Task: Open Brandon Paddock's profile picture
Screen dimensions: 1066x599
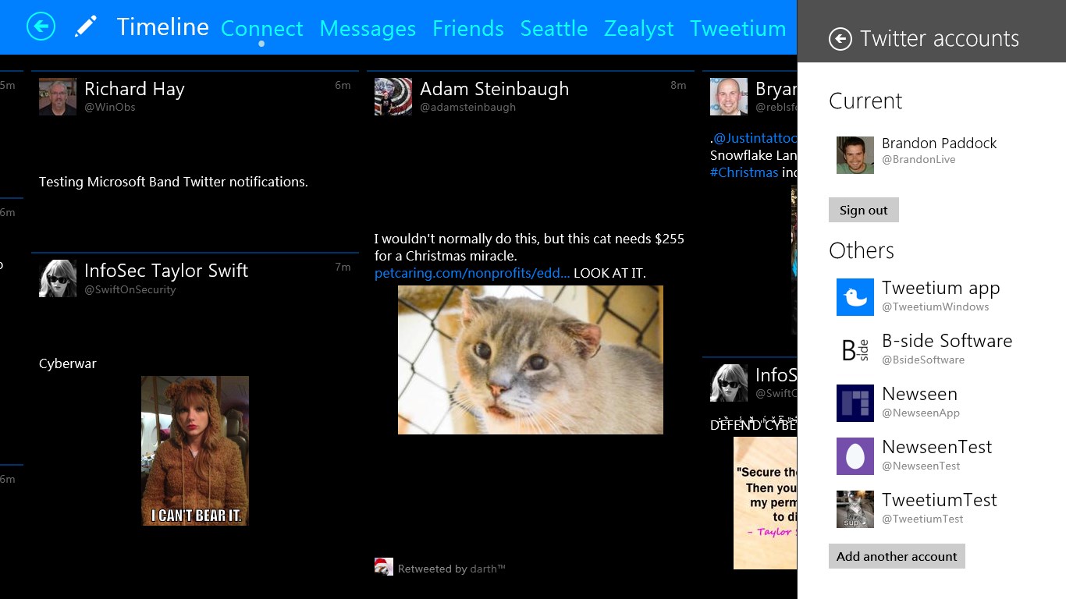Action: click(855, 155)
